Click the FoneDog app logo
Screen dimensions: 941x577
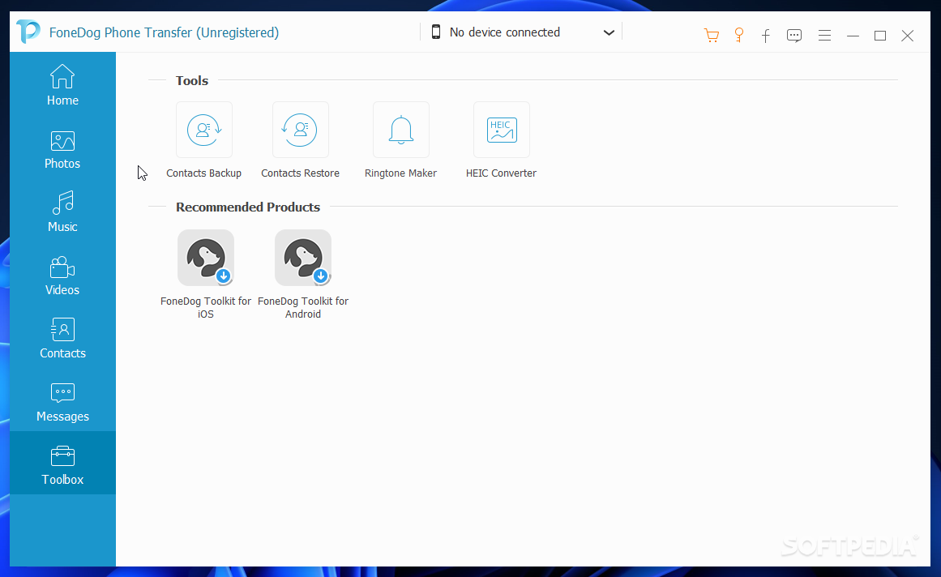(28, 32)
